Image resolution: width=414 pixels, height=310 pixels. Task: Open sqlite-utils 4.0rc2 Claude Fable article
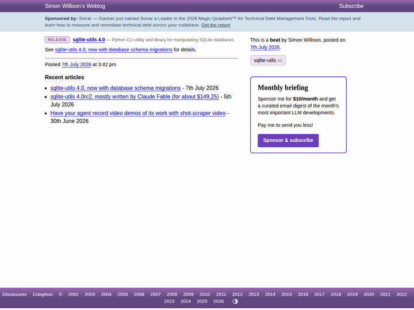[135, 97]
